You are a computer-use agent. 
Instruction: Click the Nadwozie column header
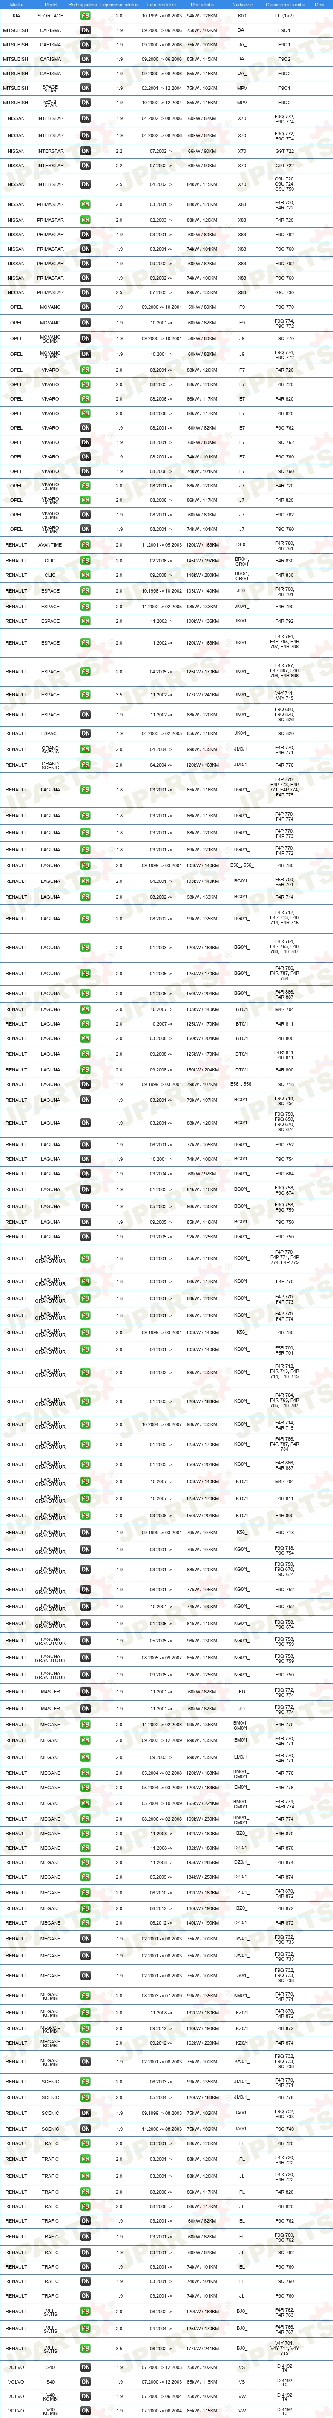242,4
